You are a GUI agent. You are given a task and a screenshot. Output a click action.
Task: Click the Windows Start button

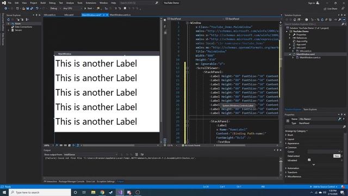point(4,192)
